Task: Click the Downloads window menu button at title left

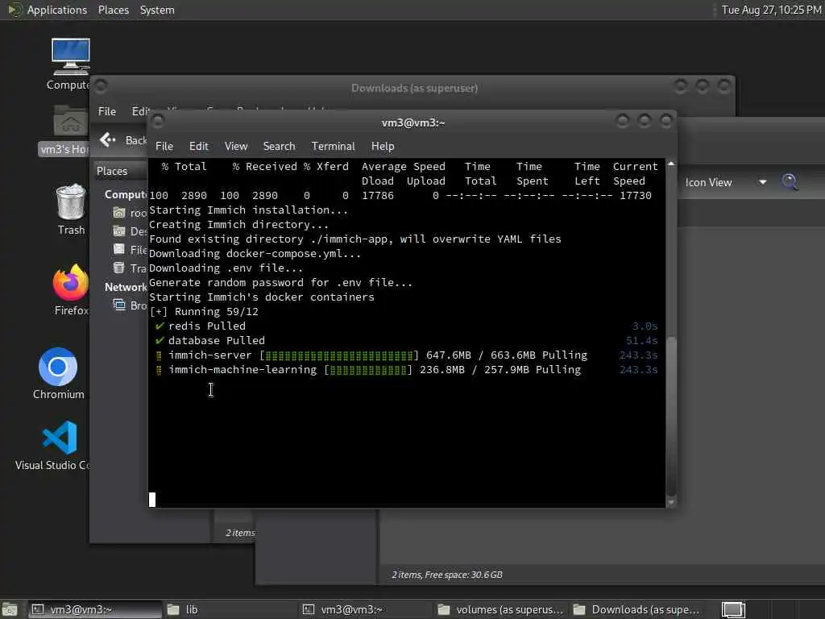Action: point(101,85)
